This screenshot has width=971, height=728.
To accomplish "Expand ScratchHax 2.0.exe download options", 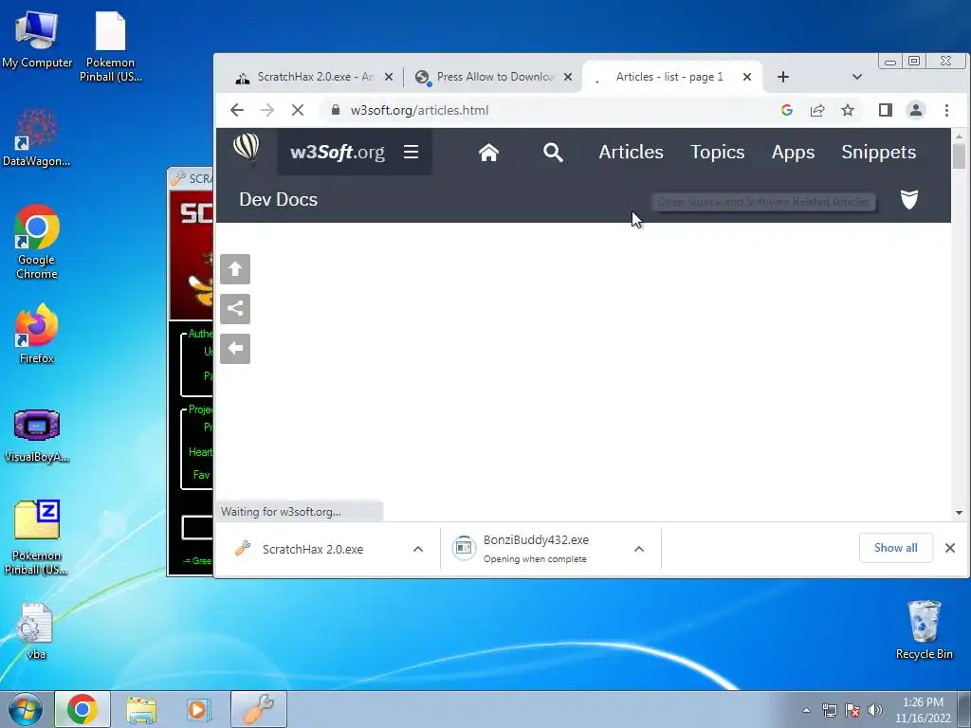I will (x=418, y=549).
